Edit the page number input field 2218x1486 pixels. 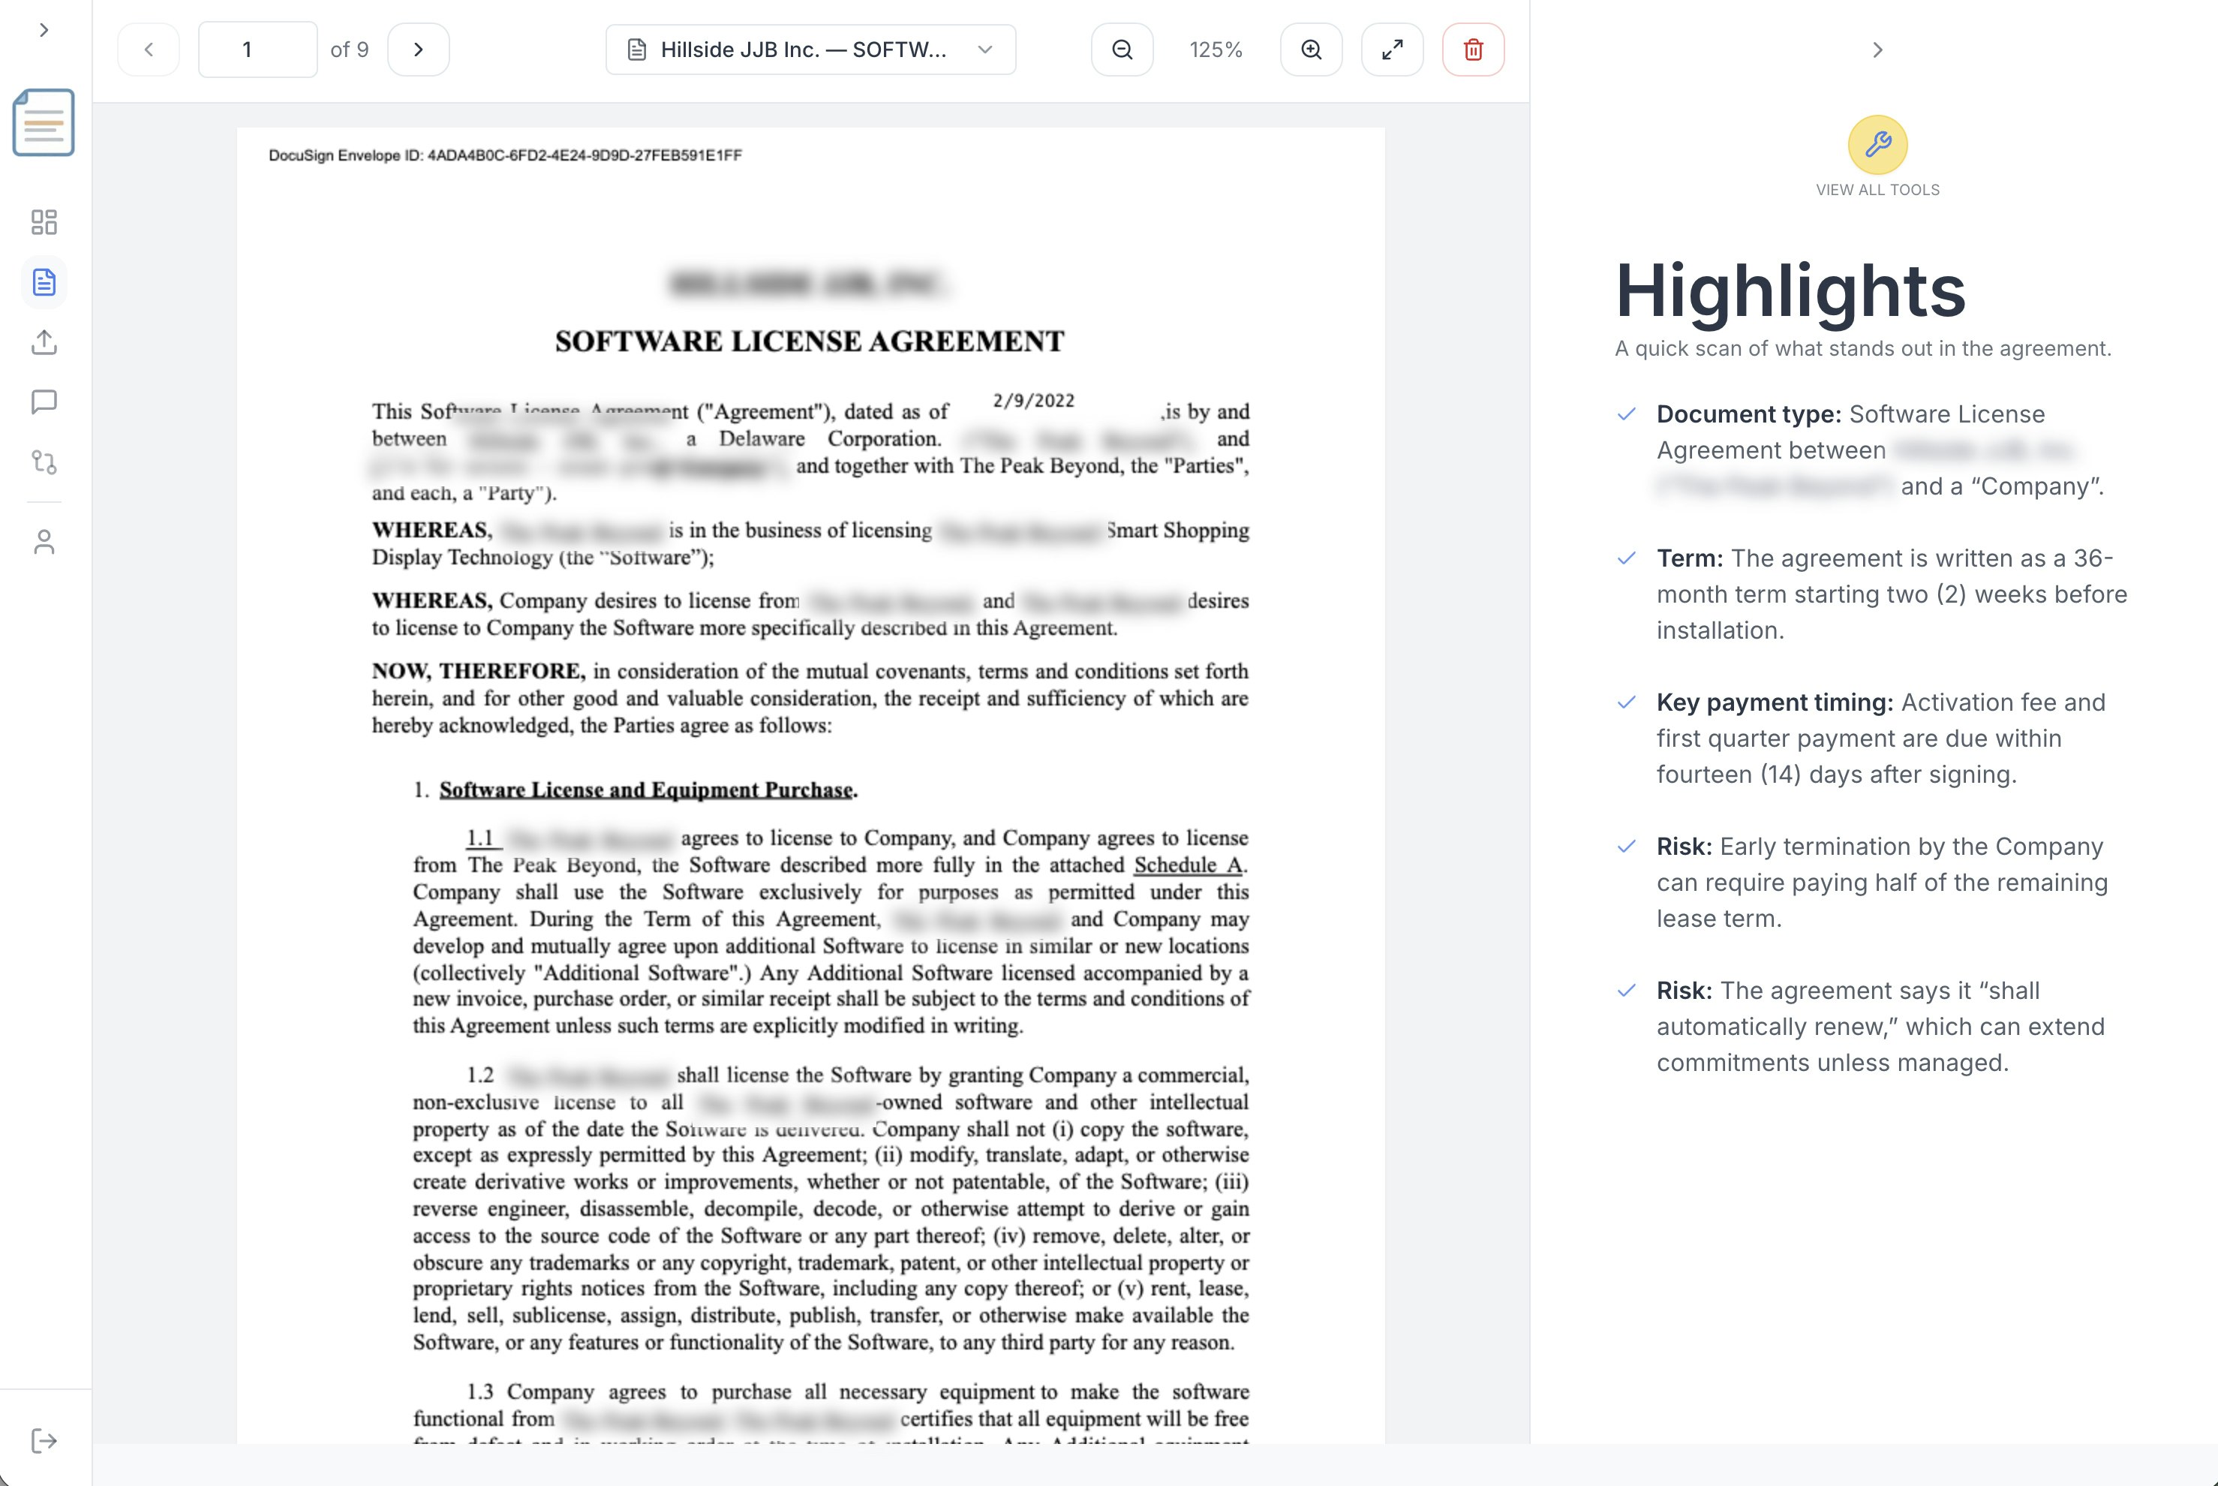click(x=257, y=50)
